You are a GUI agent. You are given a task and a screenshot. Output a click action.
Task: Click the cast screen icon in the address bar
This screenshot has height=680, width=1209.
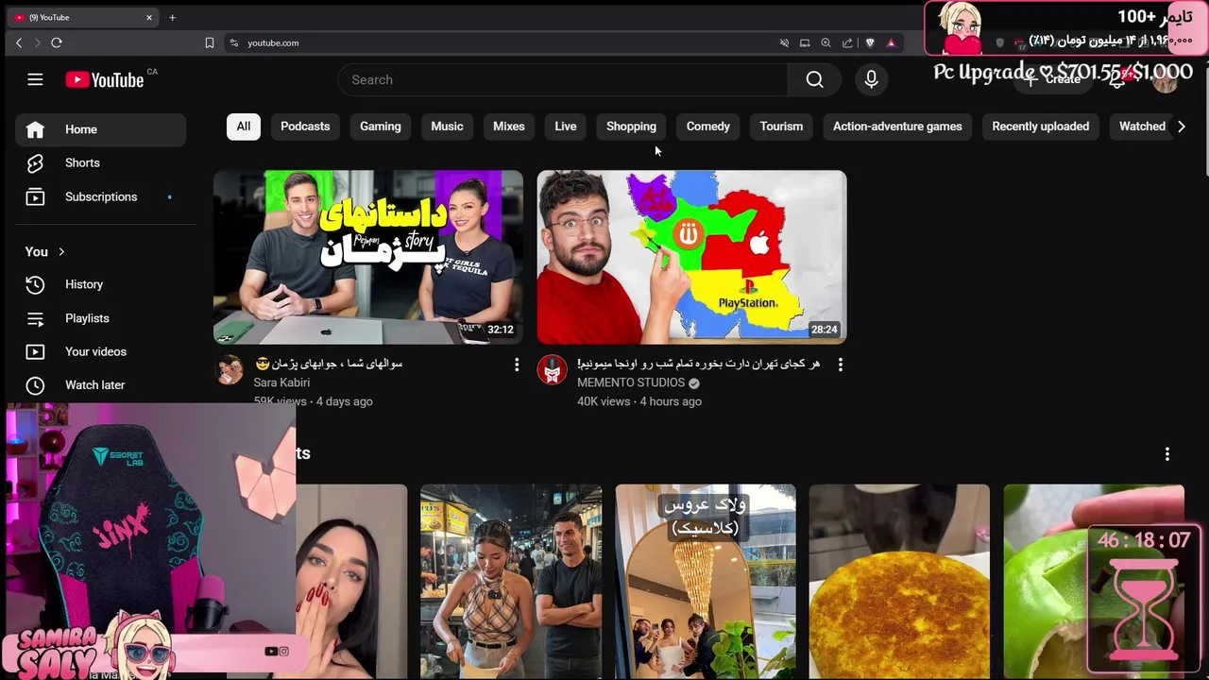click(x=805, y=42)
